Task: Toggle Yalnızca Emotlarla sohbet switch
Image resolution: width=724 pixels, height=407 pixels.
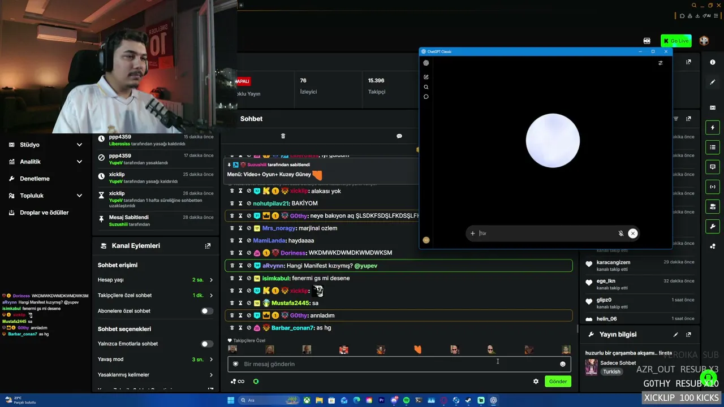Action: click(x=207, y=344)
